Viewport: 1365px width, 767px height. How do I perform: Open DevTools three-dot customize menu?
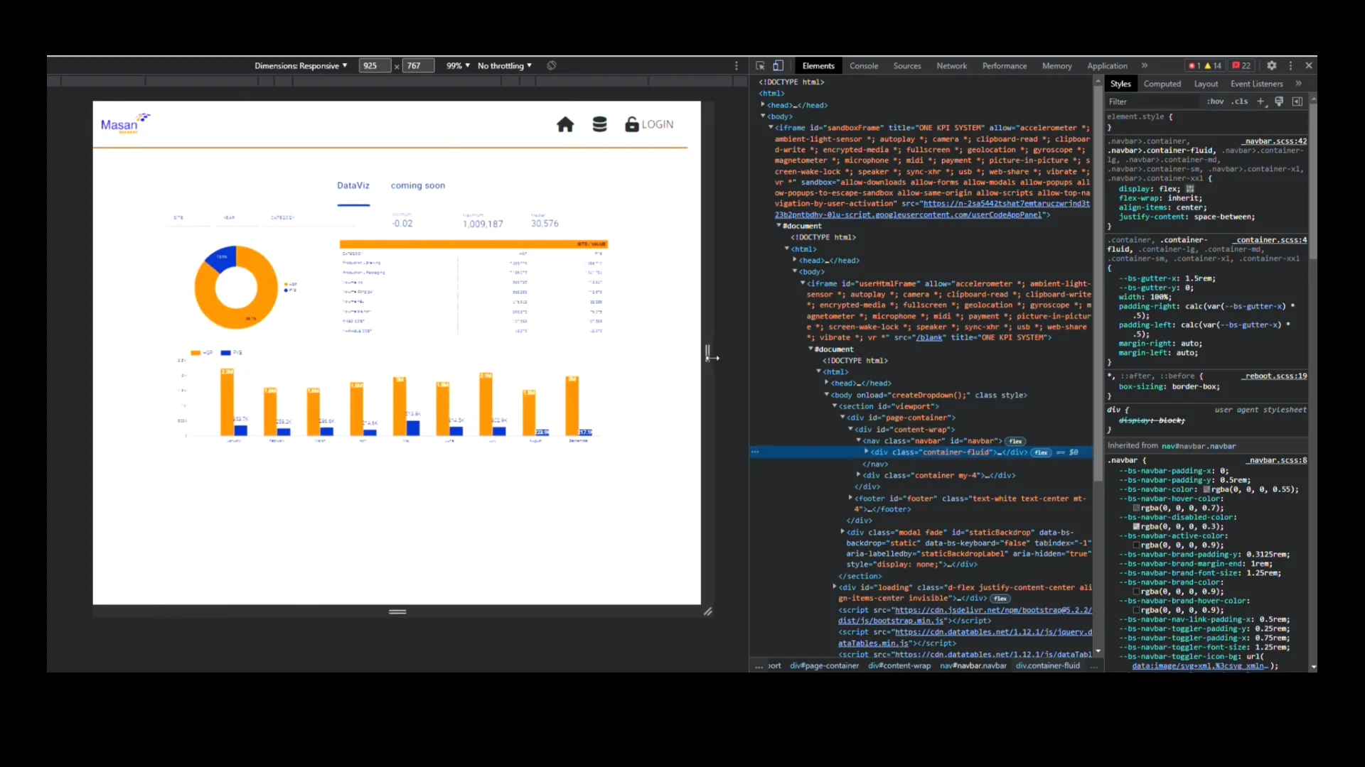(1291, 65)
